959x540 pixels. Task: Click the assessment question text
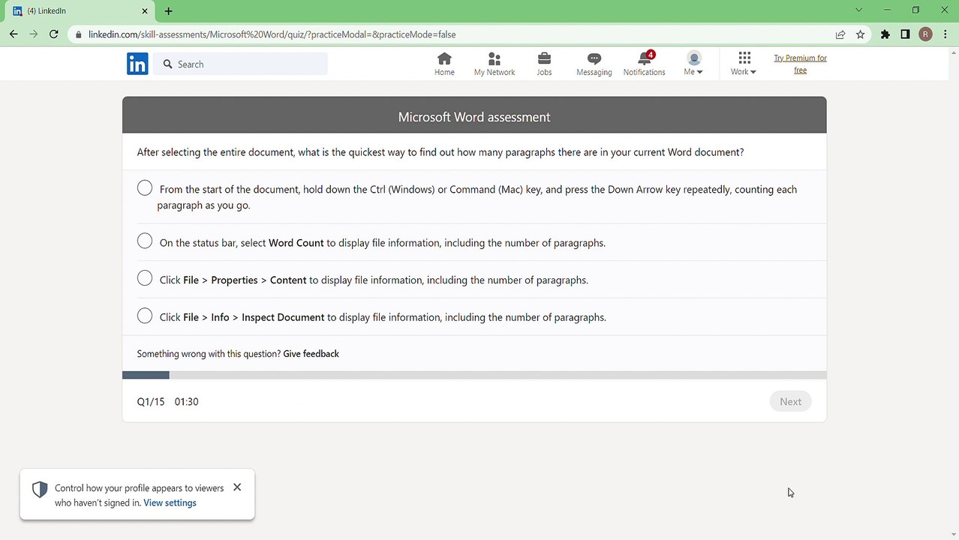440,152
